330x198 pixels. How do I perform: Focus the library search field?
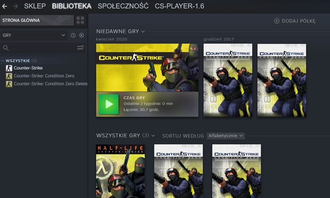tap(43, 48)
